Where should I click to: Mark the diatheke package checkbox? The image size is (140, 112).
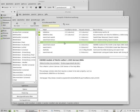39,50
